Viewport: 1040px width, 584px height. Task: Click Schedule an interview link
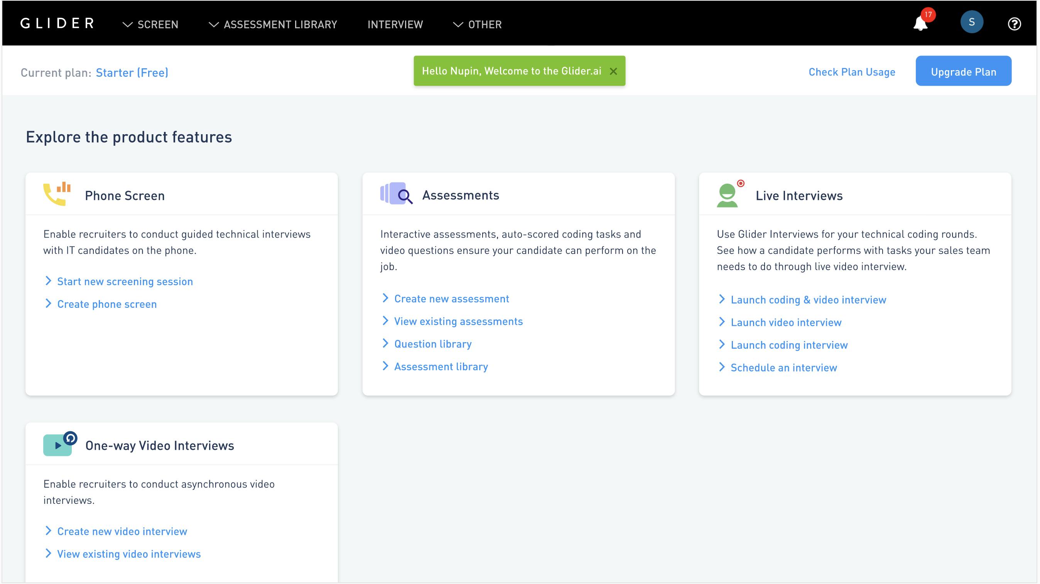pyautogui.click(x=783, y=368)
